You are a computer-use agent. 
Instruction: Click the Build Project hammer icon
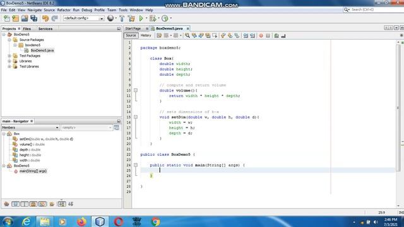[122, 18]
